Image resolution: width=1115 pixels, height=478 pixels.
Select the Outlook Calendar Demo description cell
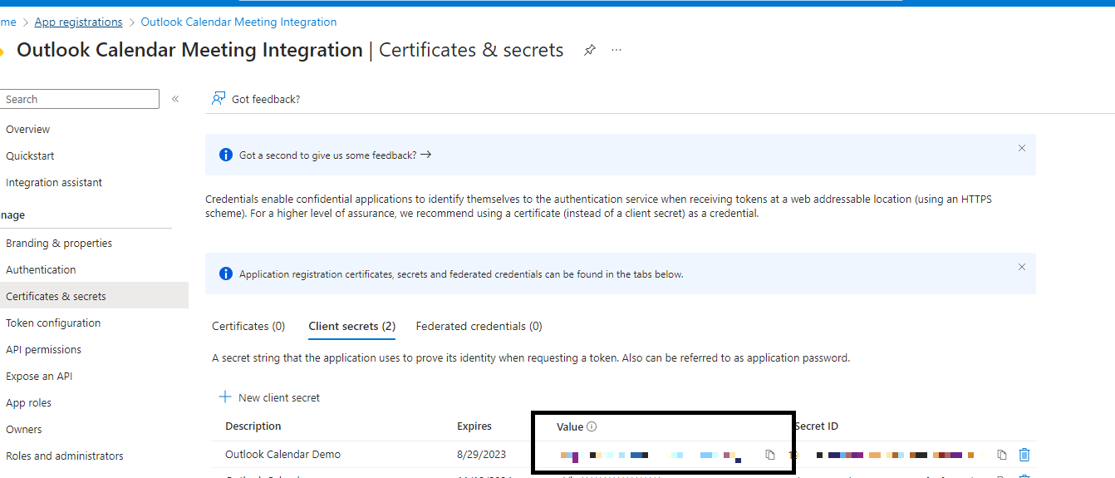click(282, 454)
